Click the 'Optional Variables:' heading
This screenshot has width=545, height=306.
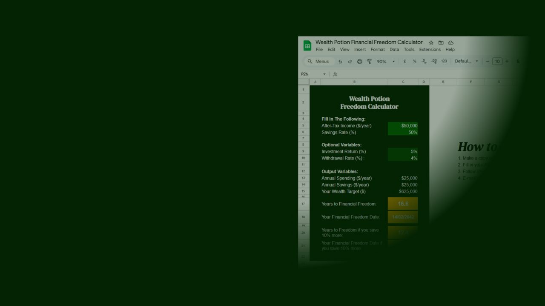point(341,145)
